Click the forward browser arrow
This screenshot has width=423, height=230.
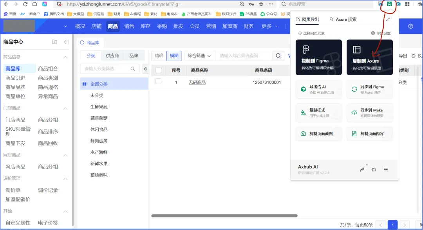pos(15,4)
